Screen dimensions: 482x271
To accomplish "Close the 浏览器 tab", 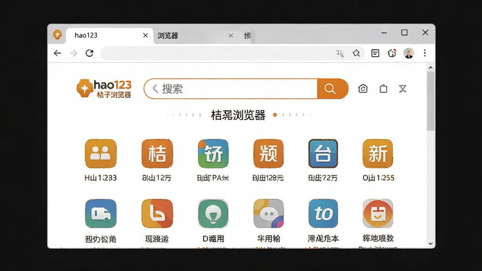I will 231,36.
